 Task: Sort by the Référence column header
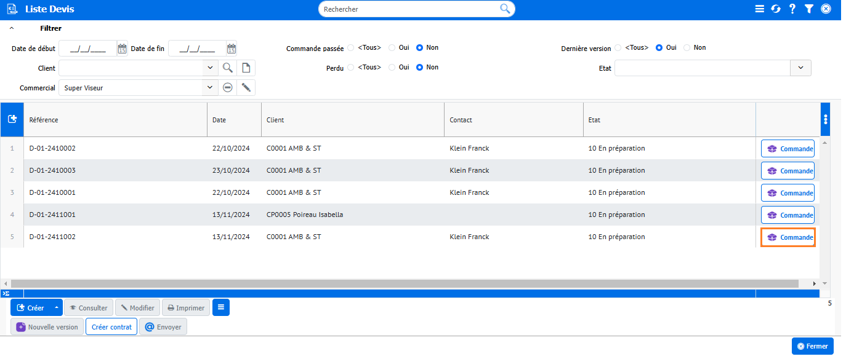tap(115, 120)
